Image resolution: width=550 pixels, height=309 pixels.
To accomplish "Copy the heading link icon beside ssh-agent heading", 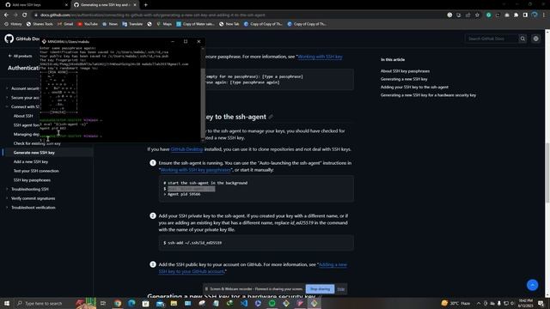I will (x=271, y=117).
